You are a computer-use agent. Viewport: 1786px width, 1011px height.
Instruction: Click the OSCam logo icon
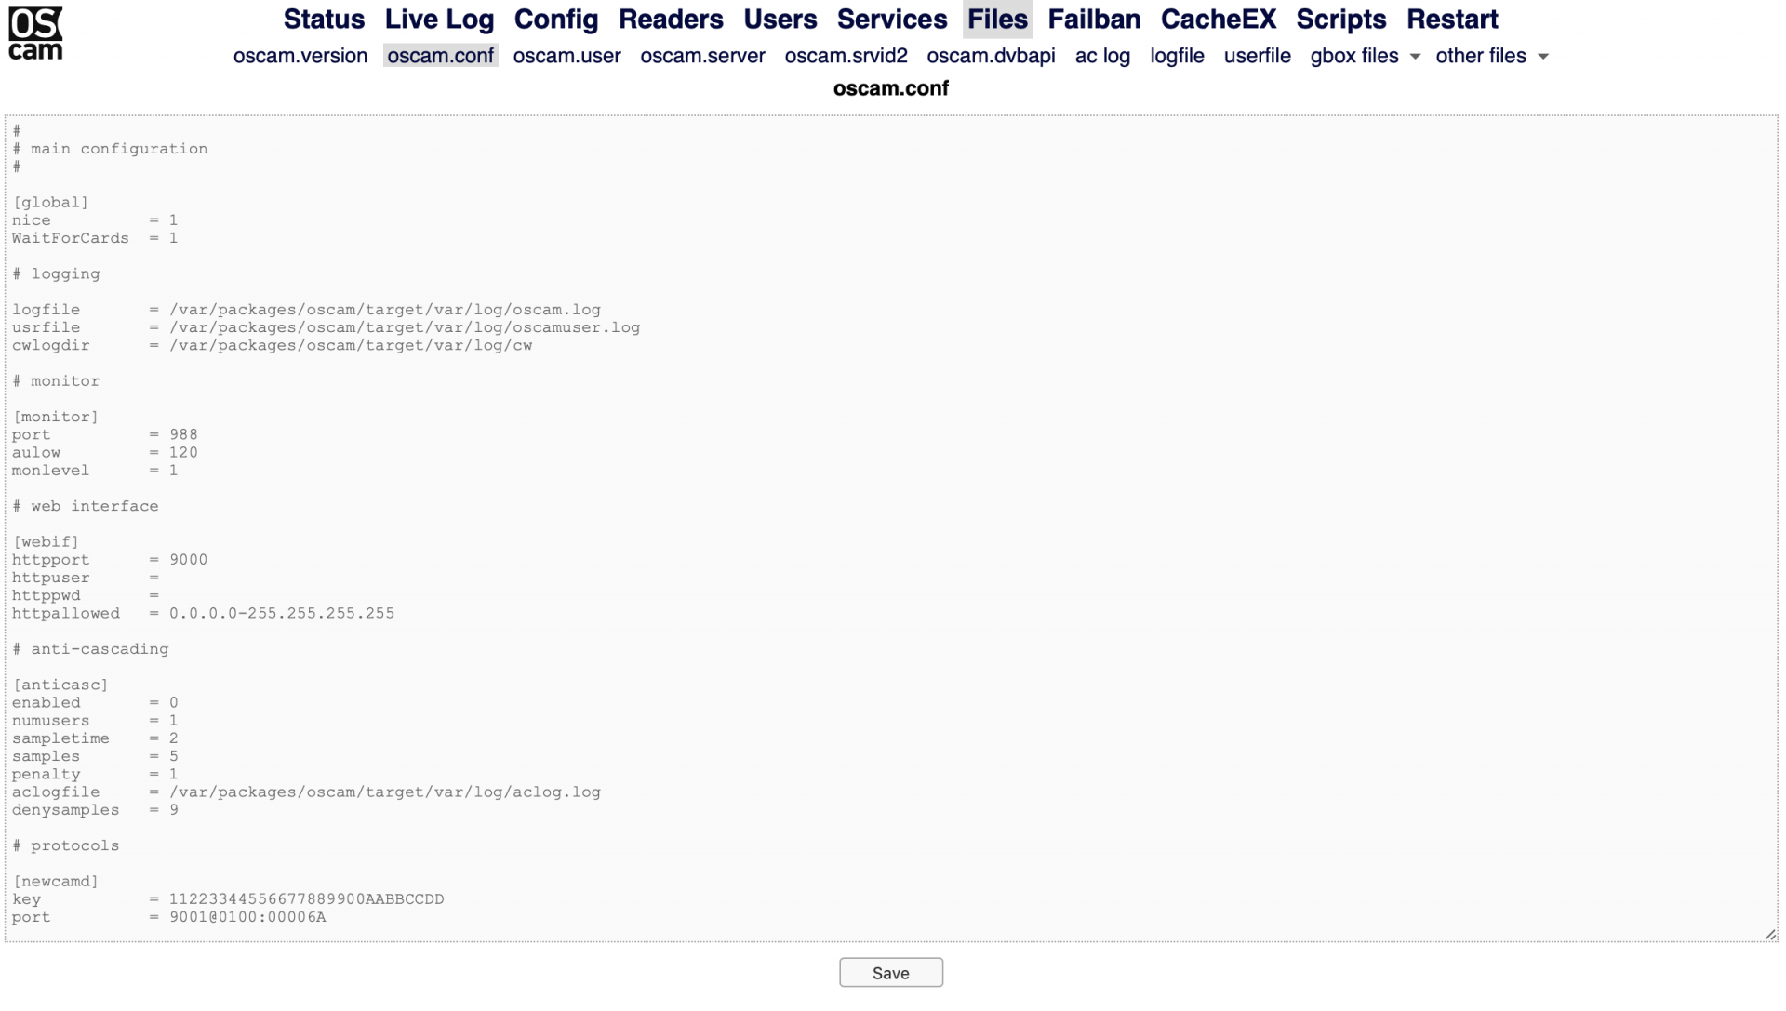[35, 33]
